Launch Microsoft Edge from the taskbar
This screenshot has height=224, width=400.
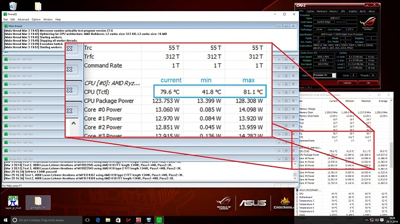click(98, 220)
